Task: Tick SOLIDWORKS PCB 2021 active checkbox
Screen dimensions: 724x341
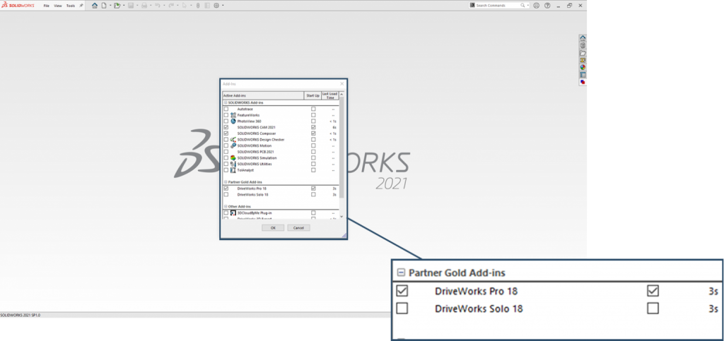Action: [x=226, y=152]
